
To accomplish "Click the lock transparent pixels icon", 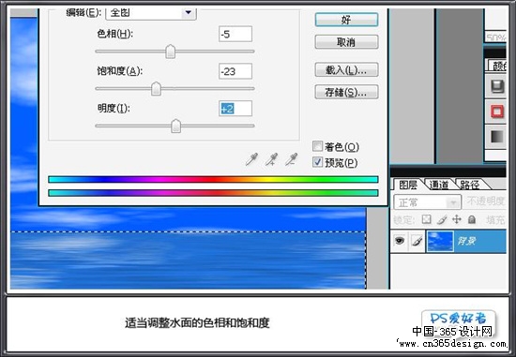I will [x=427, y=219].
